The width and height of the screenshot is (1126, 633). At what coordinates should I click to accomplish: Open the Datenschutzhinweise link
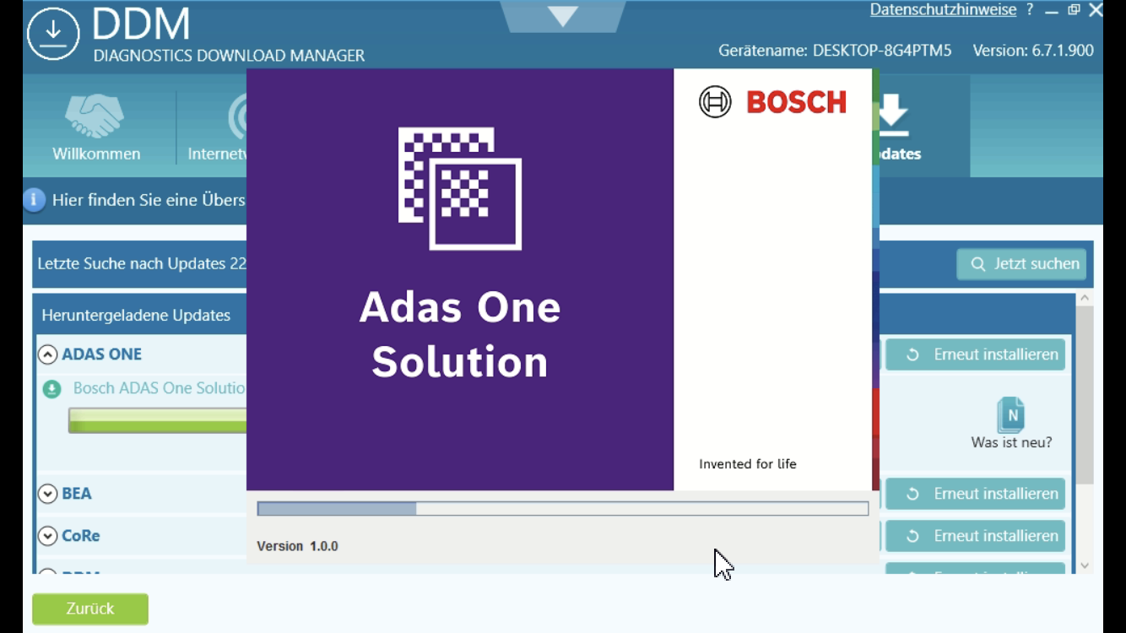pos(943,10)
